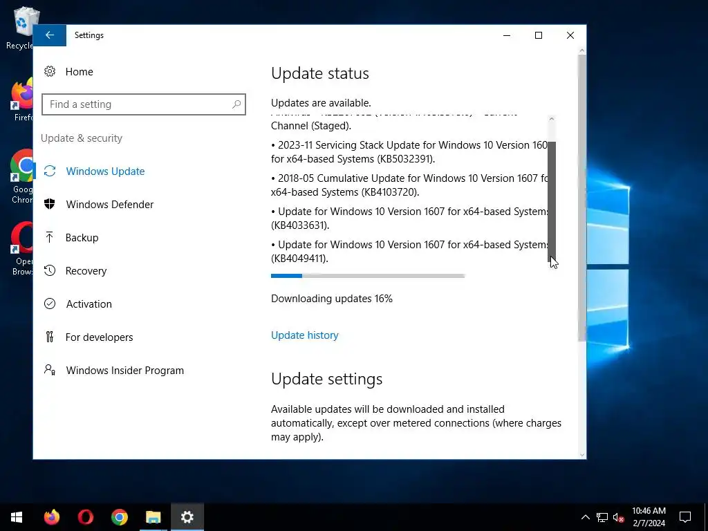The image size is (708, 531).
Task: Click the update list scrollbar thumb
Action: click(x=551, y=201)
